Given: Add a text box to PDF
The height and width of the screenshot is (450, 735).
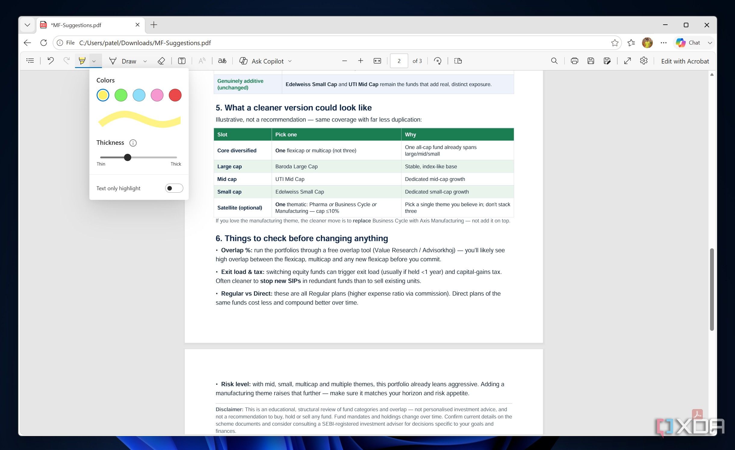Looking at the screenshot, I should pos(182,61).
